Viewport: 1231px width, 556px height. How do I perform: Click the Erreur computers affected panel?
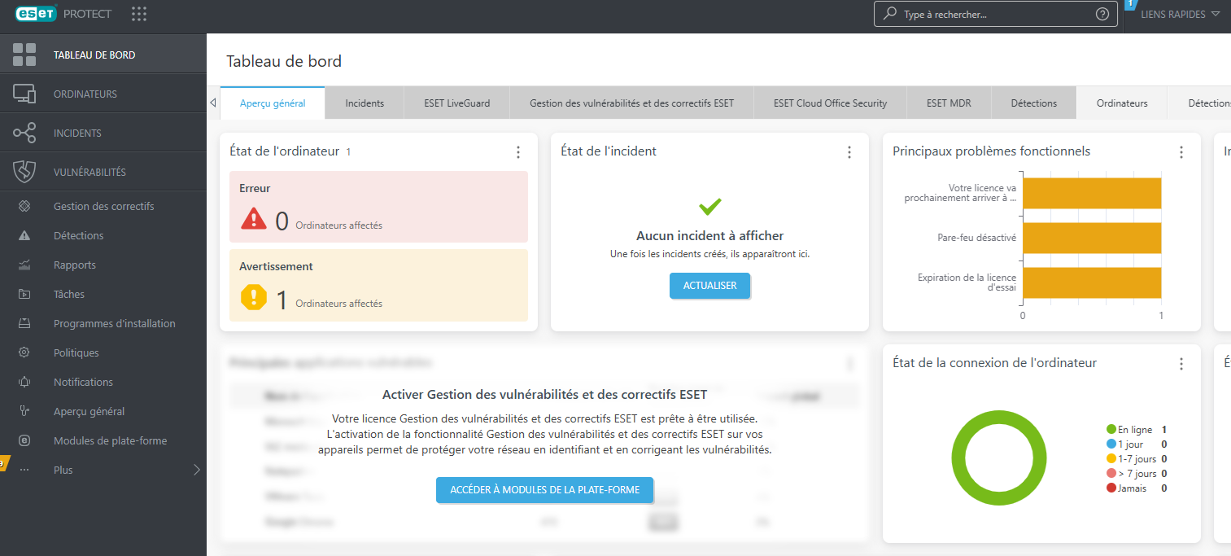[x=378, y=207]
